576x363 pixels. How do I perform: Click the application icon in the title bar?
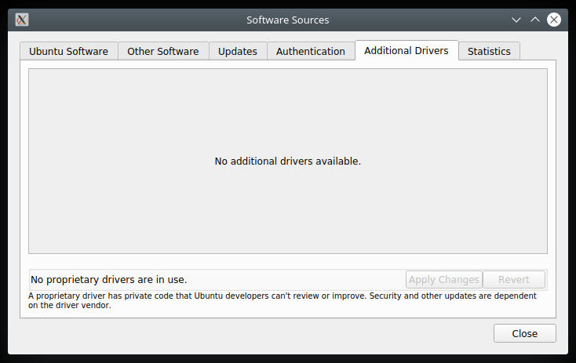click(22, 20)
